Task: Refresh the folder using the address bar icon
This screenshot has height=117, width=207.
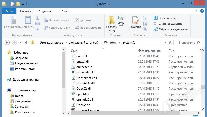Action: point(170,43)
